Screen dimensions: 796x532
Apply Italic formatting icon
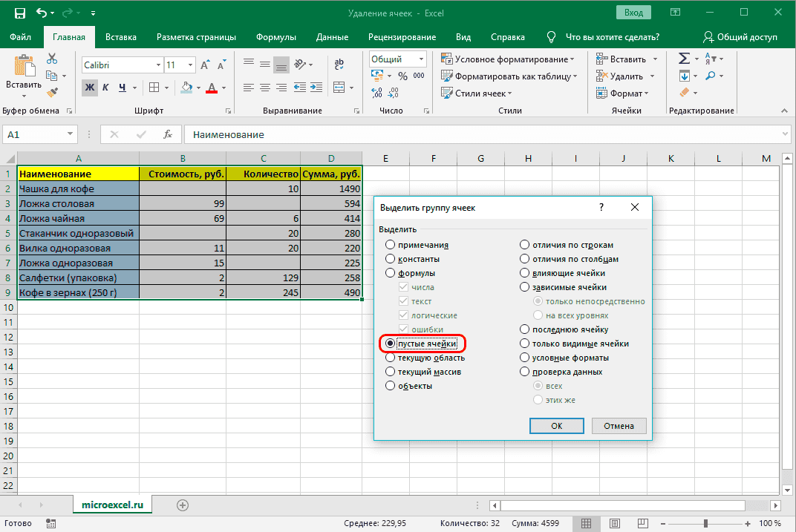coord(107,88)
